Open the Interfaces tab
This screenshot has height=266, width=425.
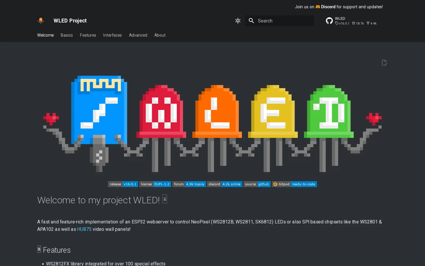point(112,35)
